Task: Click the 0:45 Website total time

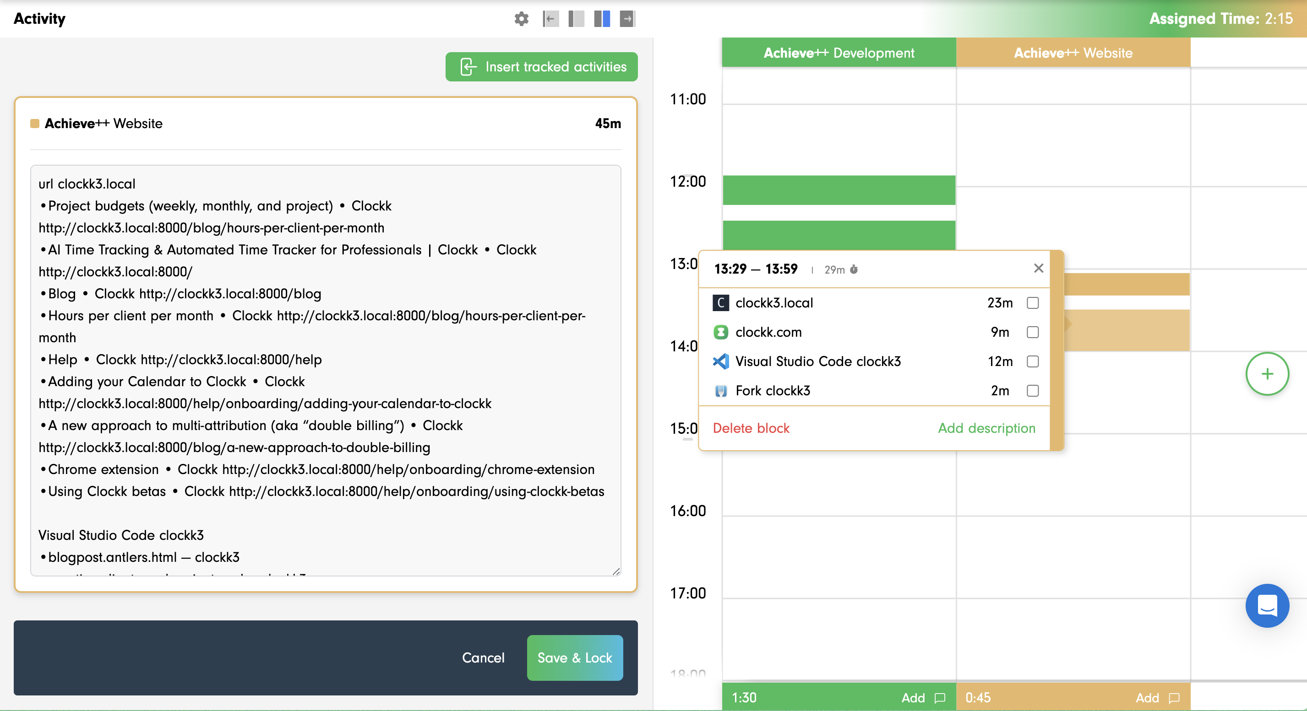Action: [978, 698]
